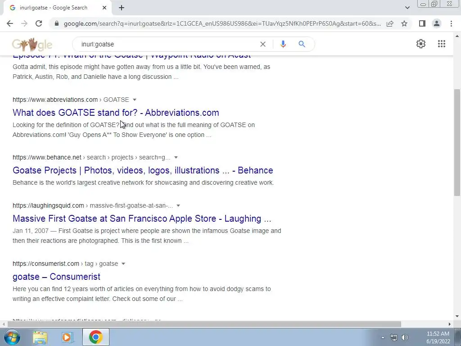461x346 pixels.
Task: Bookmark this page with the star
Action: 404,23
